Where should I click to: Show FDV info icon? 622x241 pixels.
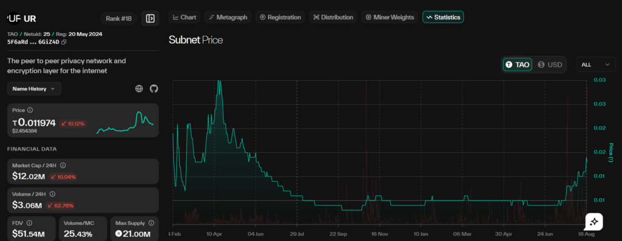click(29, 223)
